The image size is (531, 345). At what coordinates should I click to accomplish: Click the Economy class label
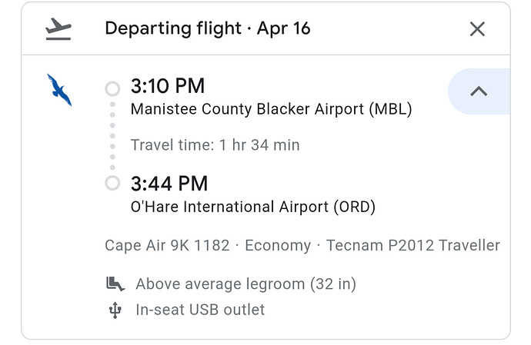pyautogui.click(x=278, y=246)
